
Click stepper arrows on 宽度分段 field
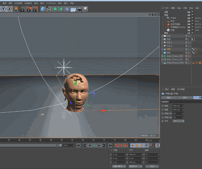[183, 114]
